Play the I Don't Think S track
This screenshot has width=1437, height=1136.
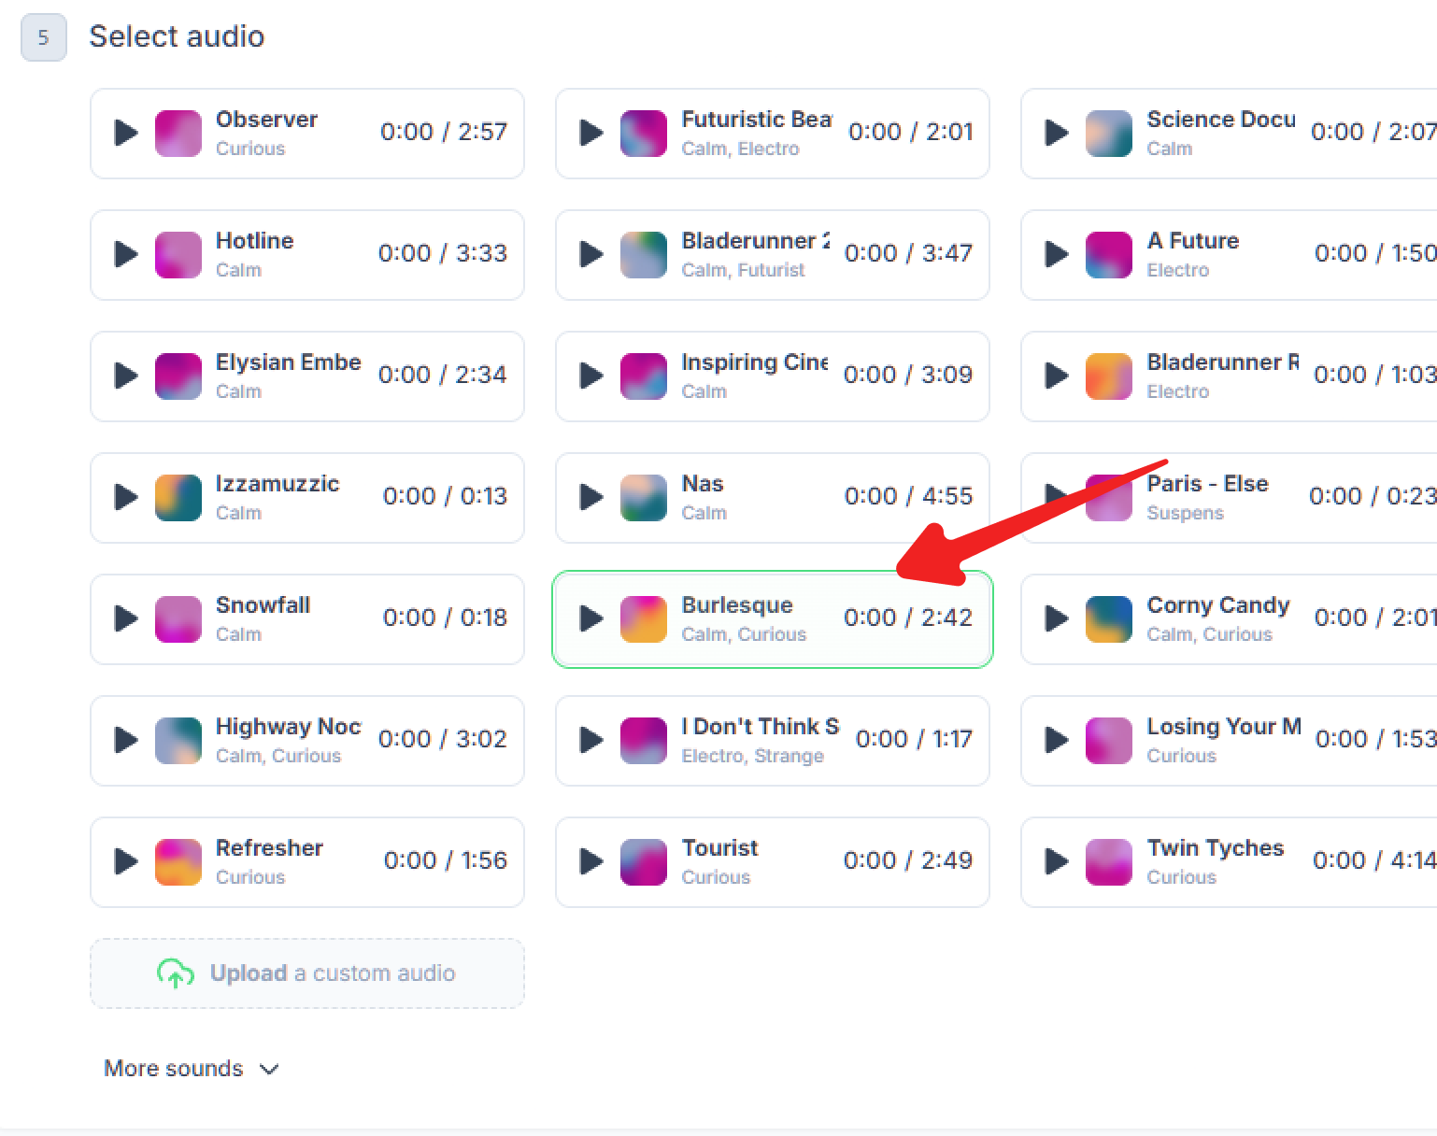point(590,740)
